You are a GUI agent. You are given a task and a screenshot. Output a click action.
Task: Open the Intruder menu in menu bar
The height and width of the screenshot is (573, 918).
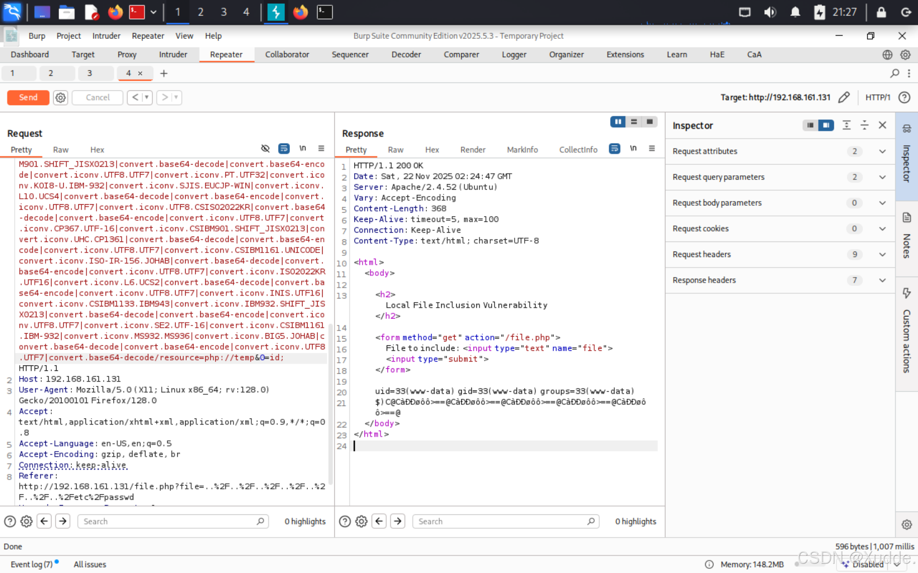coord(106,36)
